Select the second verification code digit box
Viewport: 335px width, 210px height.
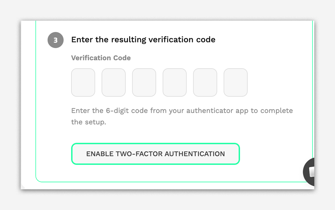[x=114, y=82]
